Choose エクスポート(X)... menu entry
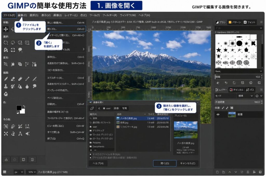266x177 pixels. pos(66,78)
